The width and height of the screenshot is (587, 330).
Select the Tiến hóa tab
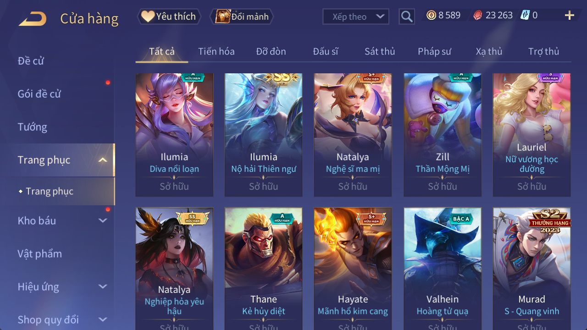pyautogui.click(x=216, y=51)
